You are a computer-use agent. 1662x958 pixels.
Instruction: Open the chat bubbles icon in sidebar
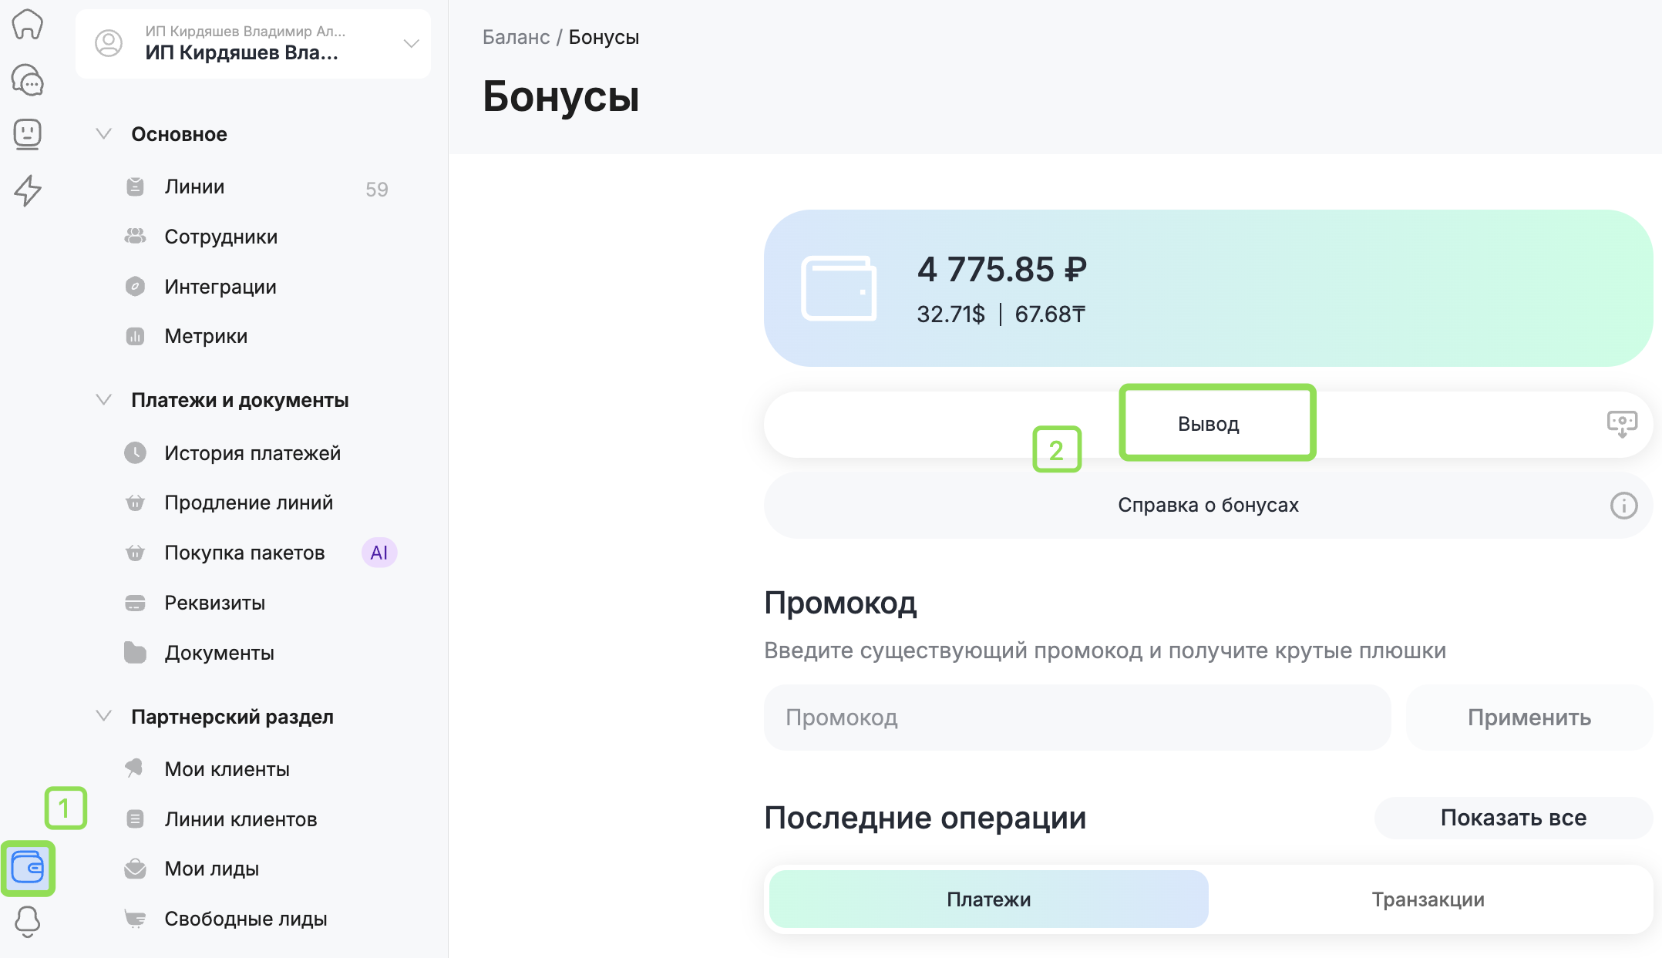(28, 80)
